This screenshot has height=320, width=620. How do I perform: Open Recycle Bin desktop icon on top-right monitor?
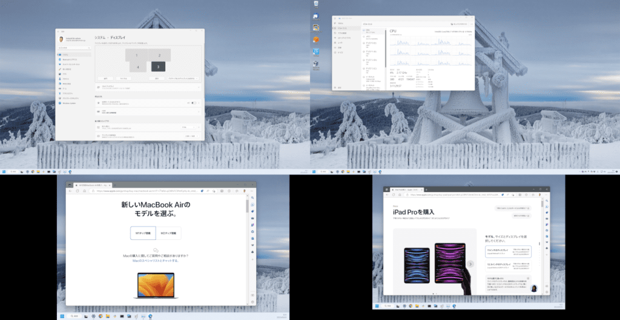(316, 4)
